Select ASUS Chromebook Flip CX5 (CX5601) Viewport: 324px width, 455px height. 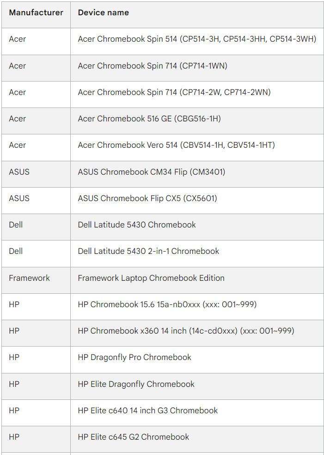147,198
